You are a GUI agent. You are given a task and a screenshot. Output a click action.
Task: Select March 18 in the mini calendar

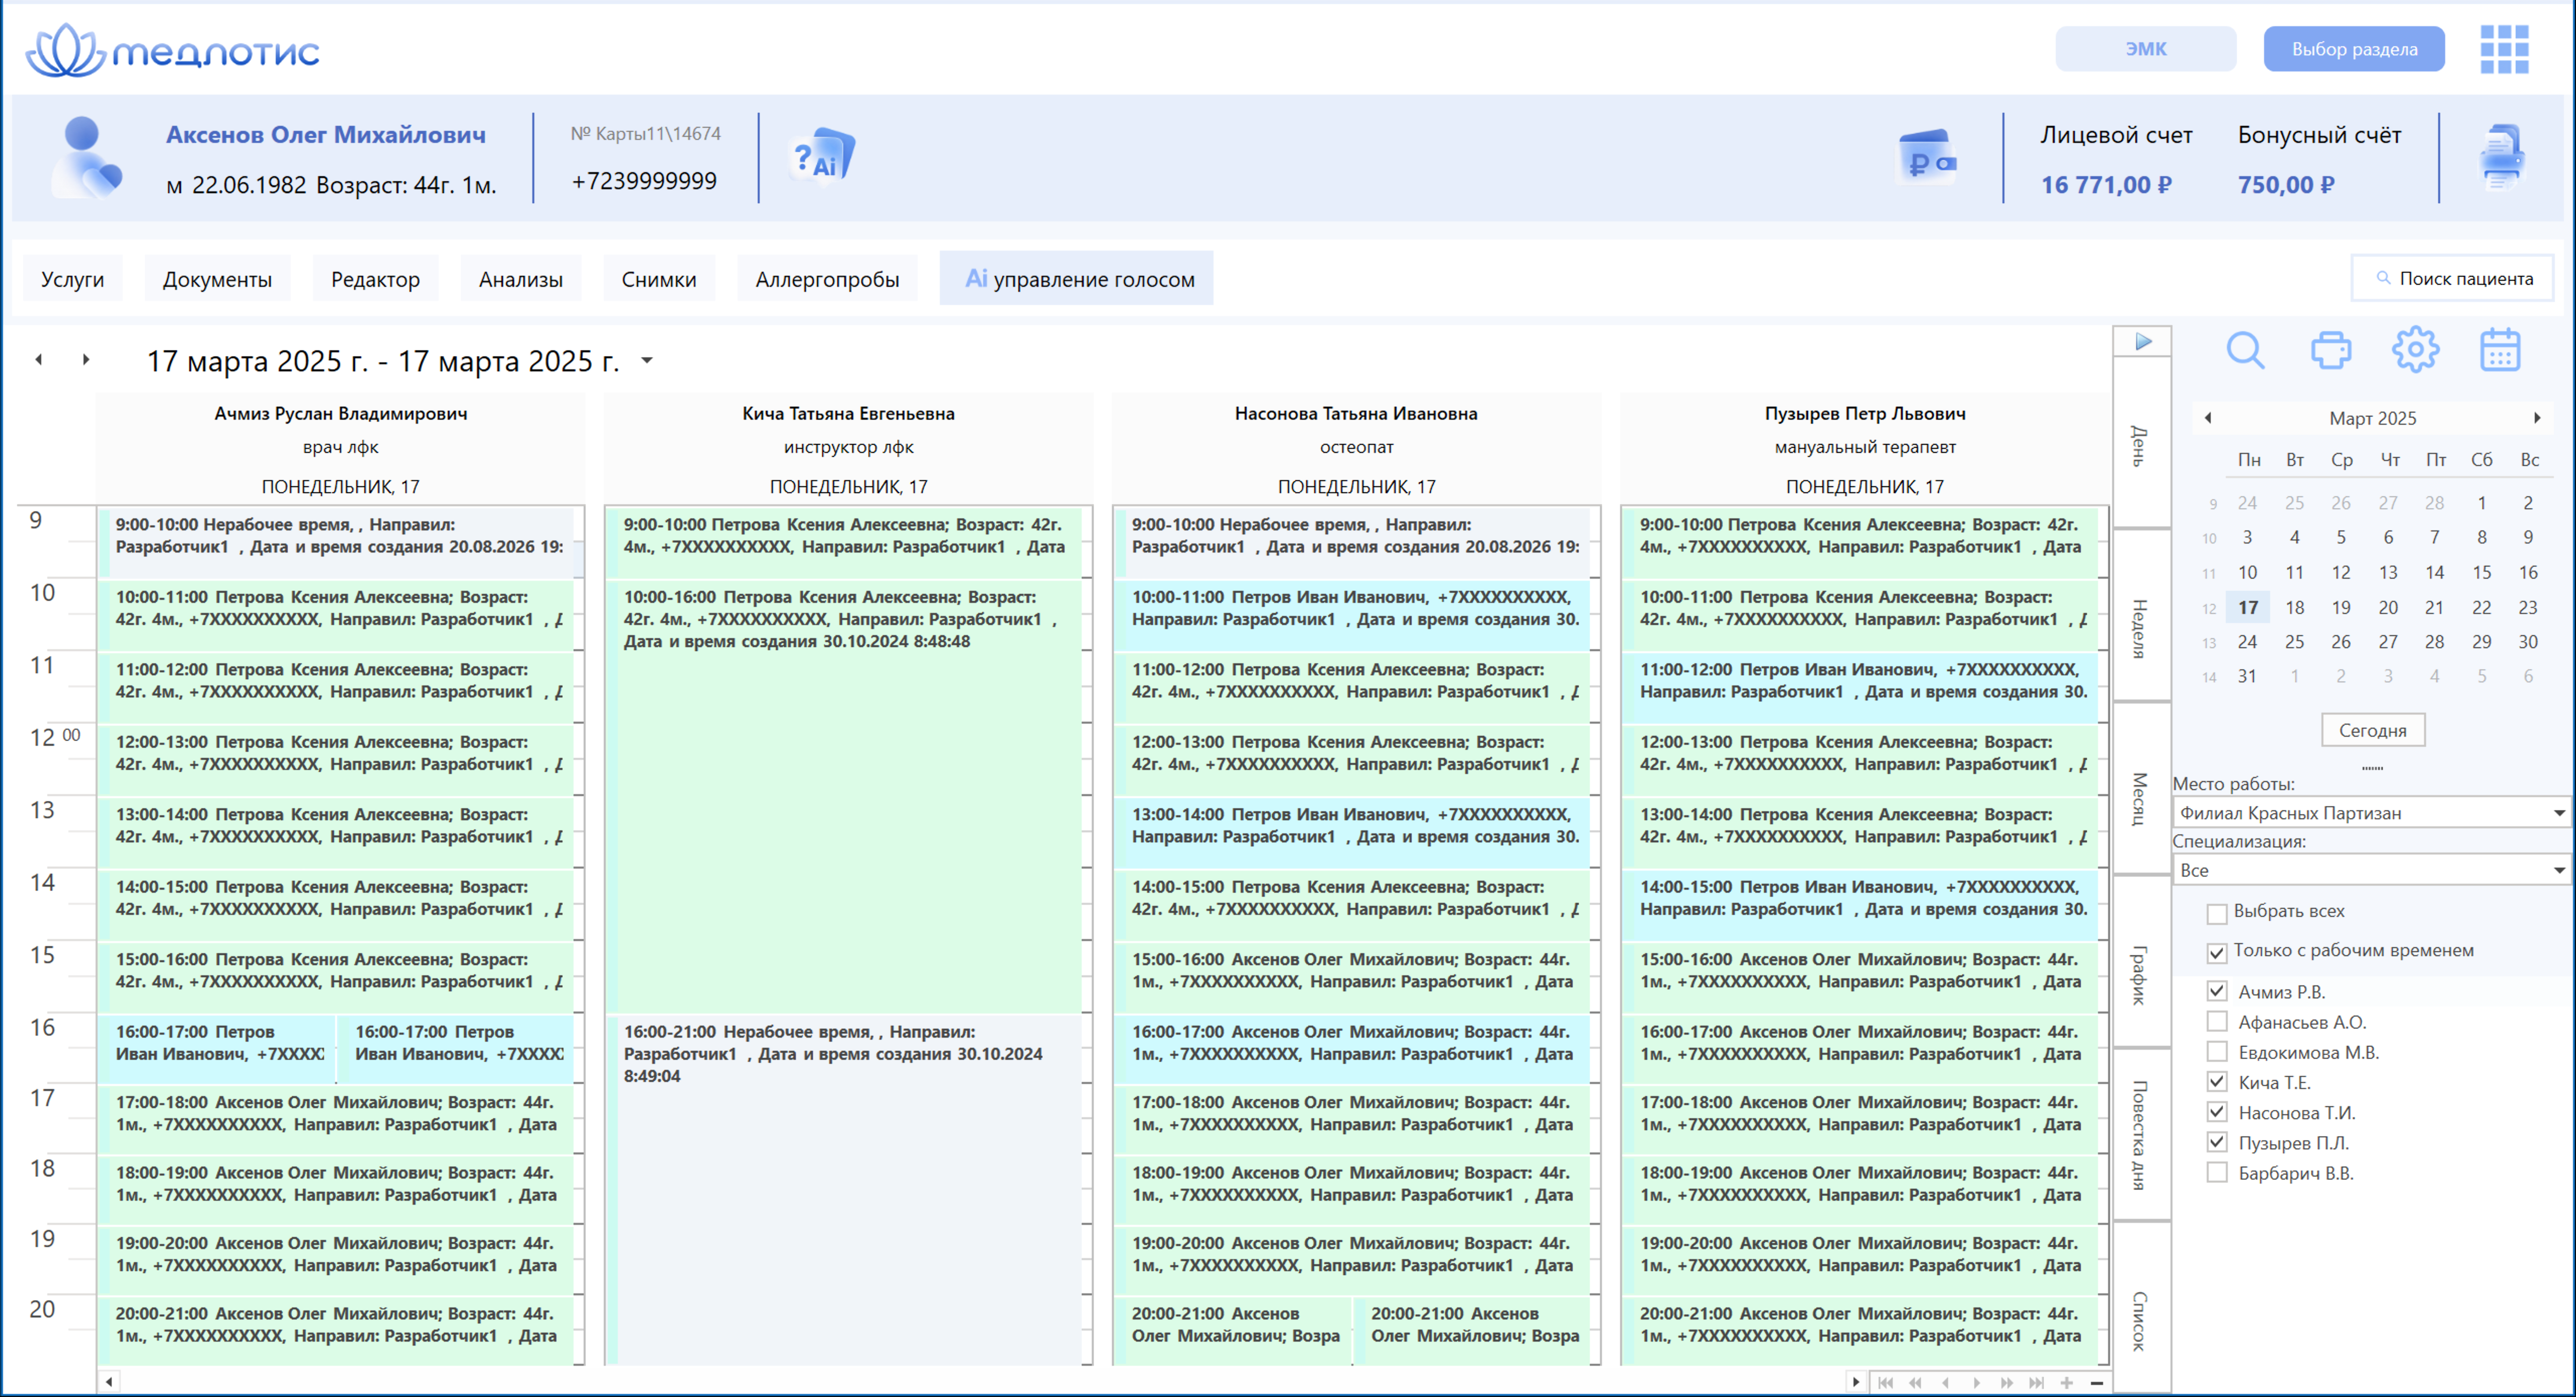pyautogui.click(x=2294, y=607)
